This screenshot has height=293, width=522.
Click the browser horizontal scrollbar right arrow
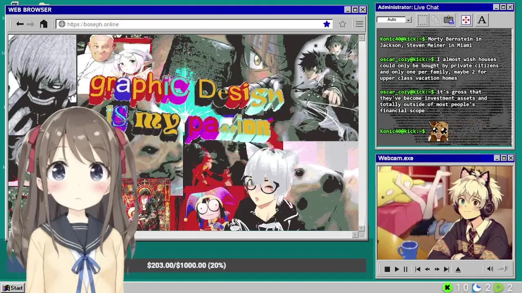355,235
